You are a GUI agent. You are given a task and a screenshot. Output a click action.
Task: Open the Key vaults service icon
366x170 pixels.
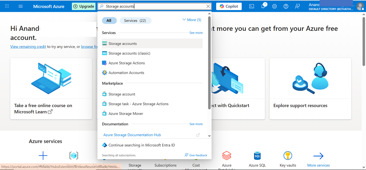coord(288,156)
